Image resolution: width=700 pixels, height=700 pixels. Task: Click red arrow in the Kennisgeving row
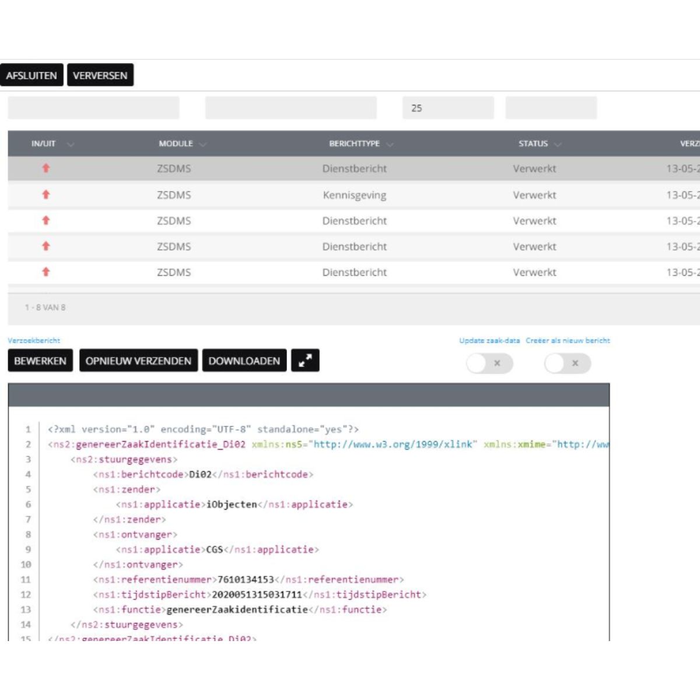click(x=46, y=195)
